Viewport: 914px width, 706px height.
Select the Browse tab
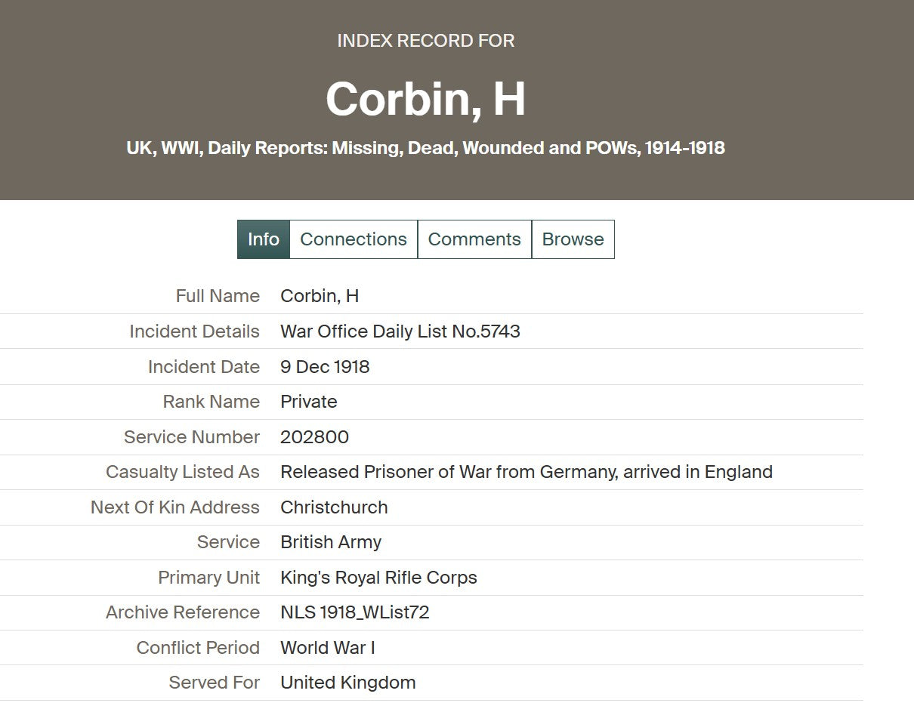point(573,239)
